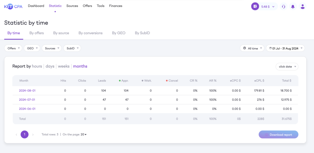Open the wallet balance icon
314x153 pixels.
click(x=255, y=6)
